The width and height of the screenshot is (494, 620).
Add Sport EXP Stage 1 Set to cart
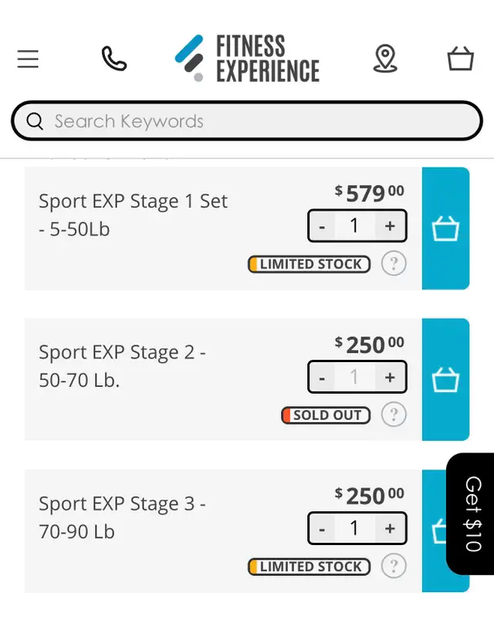coord(446,229)
